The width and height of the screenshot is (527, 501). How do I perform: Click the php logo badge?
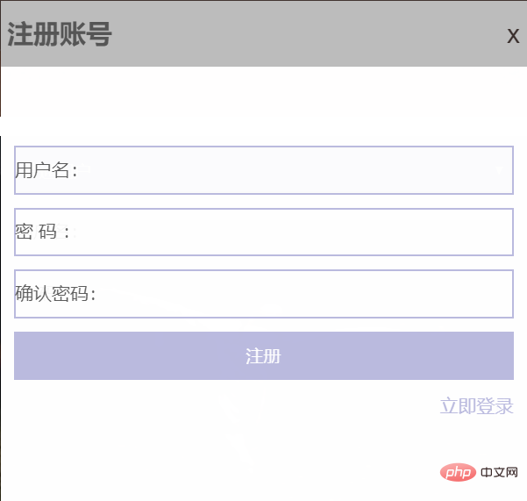click(453, 474)
